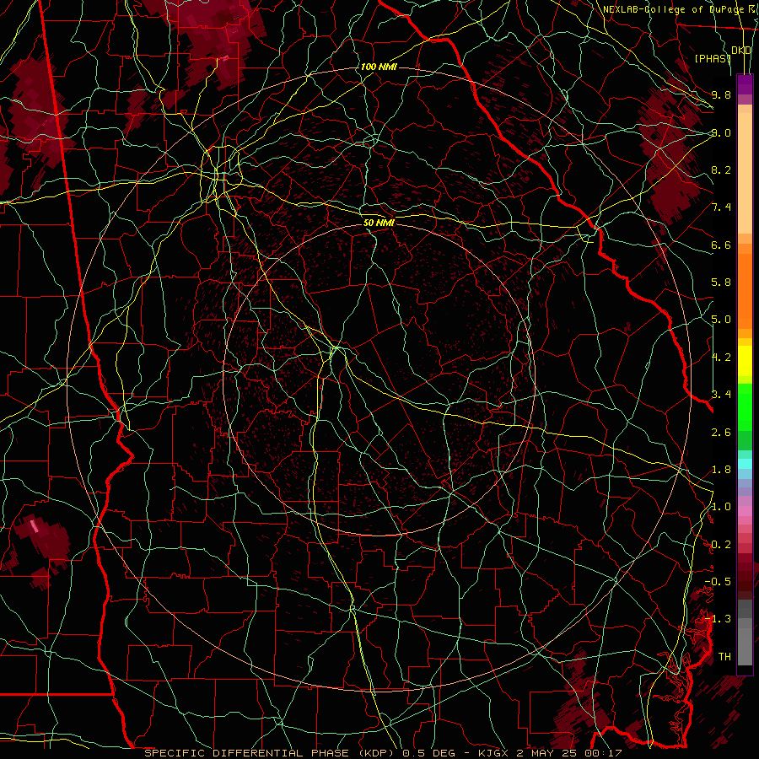
Task: Click the '[PHAS]' legend unit label
Action: [x=713, y=58]
